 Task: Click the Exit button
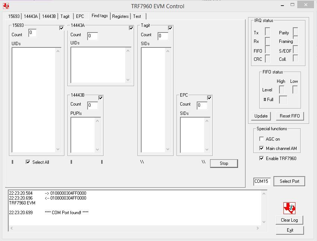pos(290,230)
